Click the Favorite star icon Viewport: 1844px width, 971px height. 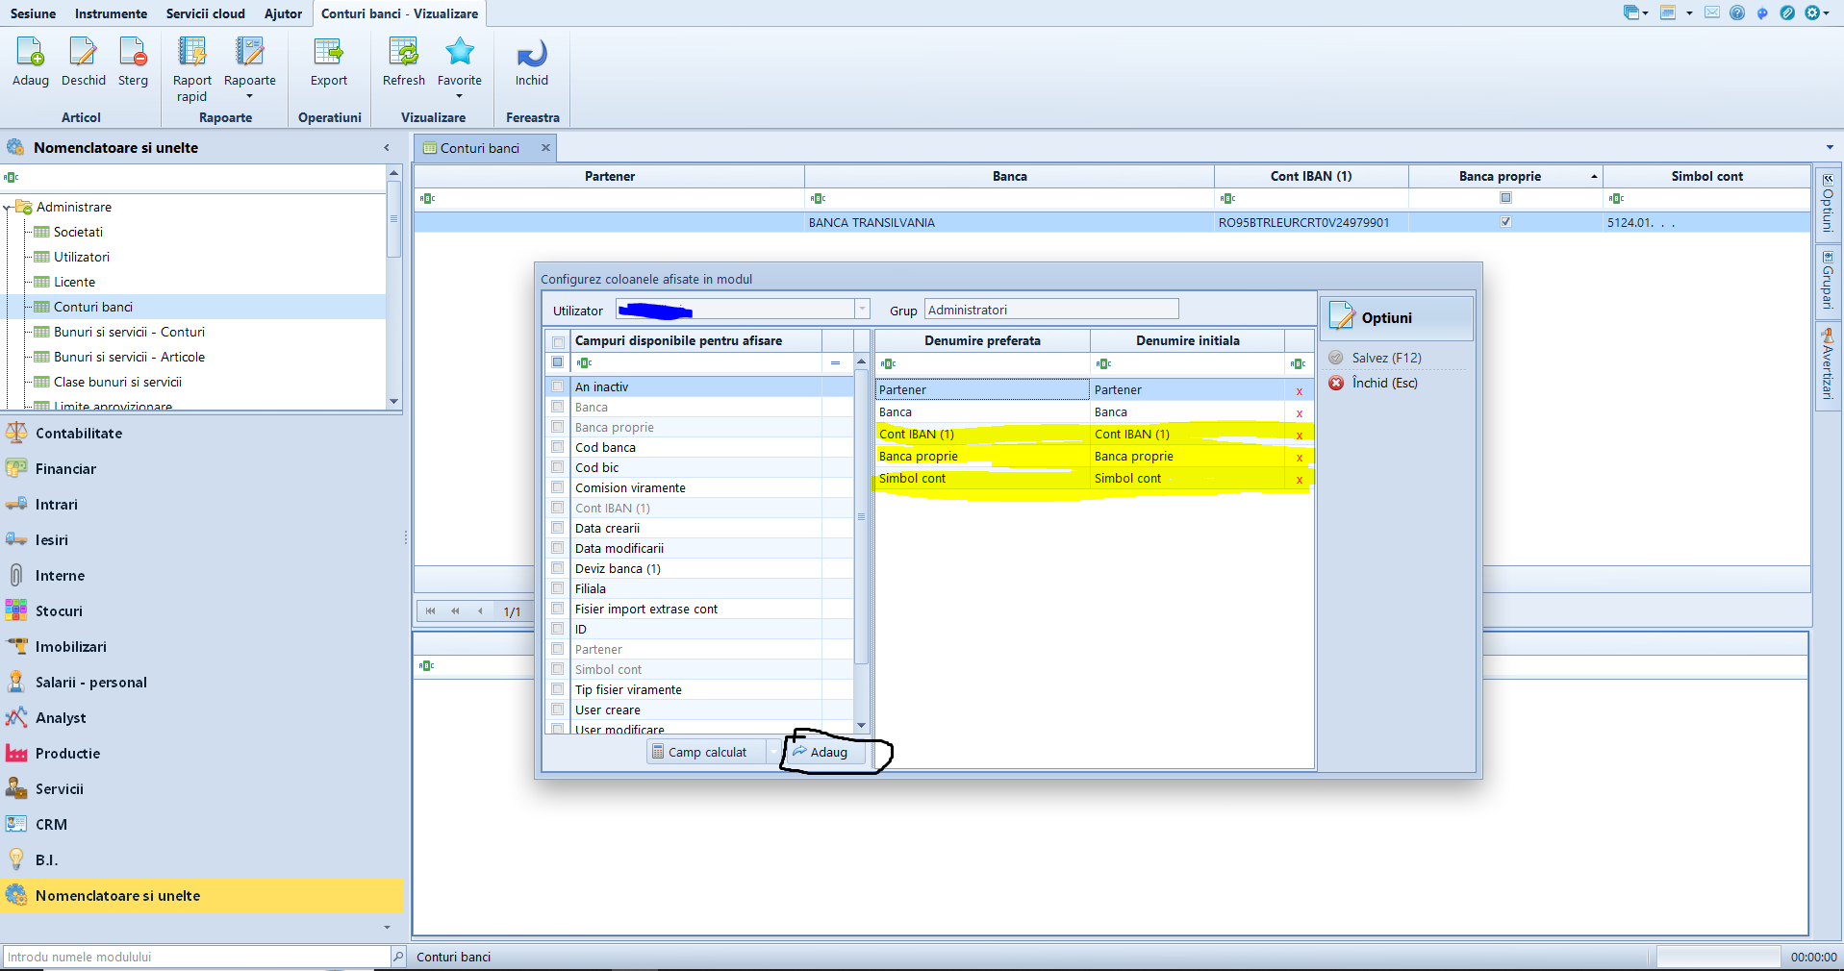tap(460, 52)
